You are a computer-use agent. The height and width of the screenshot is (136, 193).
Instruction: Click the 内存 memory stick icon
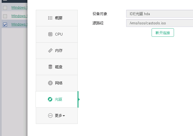50,50
